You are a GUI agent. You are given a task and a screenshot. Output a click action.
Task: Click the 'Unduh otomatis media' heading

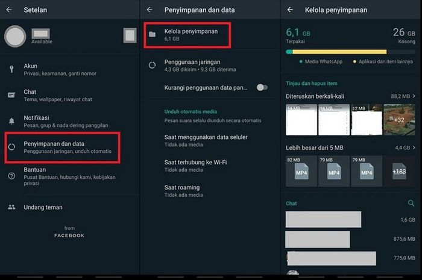tap(191, 111)
